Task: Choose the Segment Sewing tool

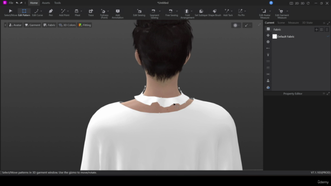Action: tap(154, 14)
